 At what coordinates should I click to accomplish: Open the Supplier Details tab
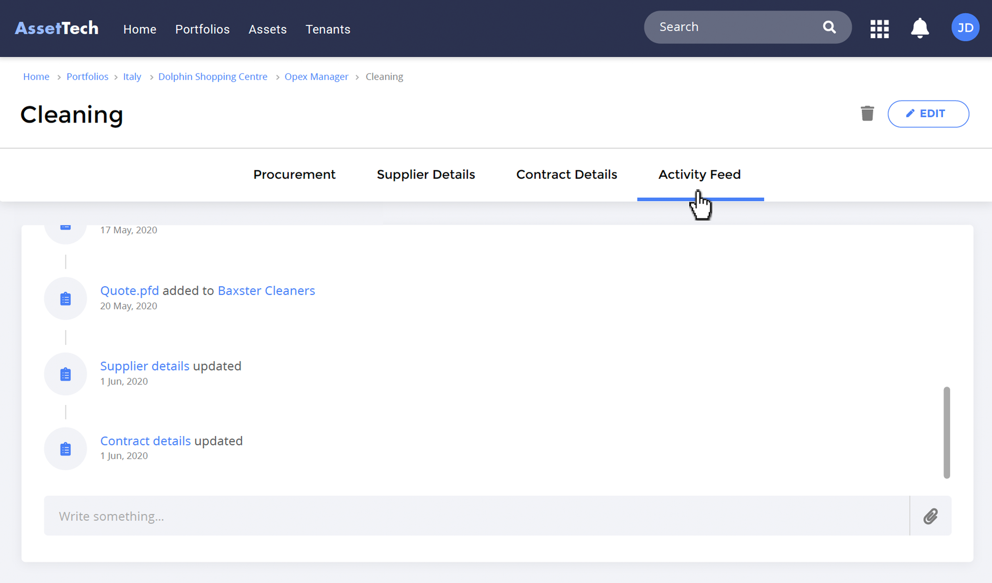(425, 175)
